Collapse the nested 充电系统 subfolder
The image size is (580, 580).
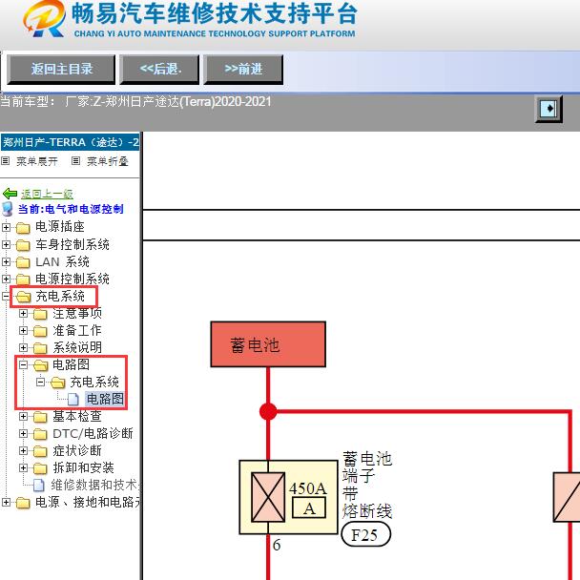pos(41,382)
